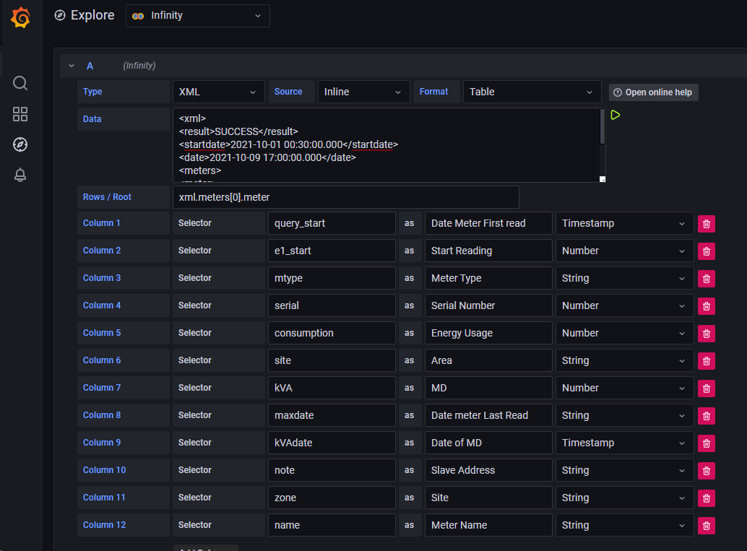The image size is (747, 551).
Task: Click the Open online help button
Action: coord(653,92)
